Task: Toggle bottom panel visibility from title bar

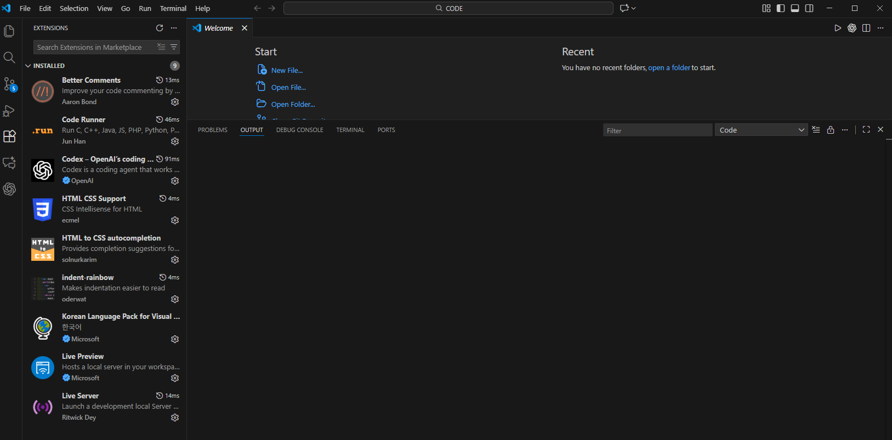Action: point(795,8)
